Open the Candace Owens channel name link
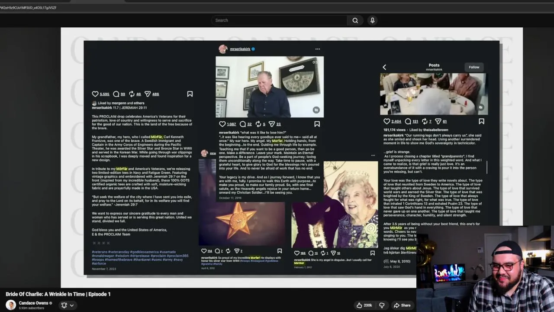 pyautogui.click(x=33, y=303)
